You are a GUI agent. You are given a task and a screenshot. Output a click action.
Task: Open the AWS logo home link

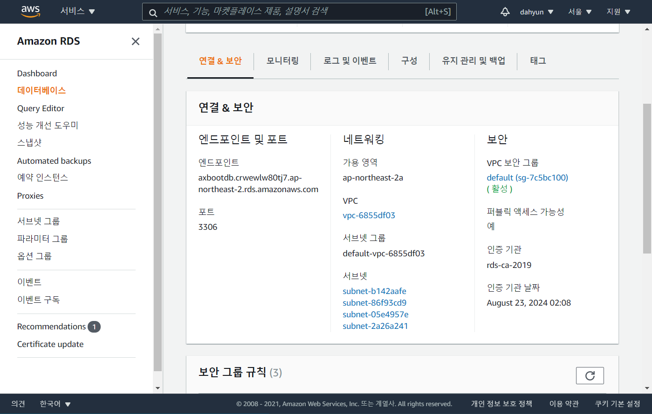pyautogui.click(x=31, y=12)
